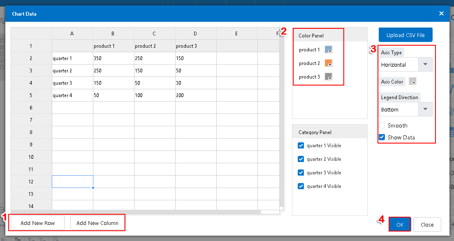Click cell containing 350 for quarter 1
The height and width of the screenshot is (241, 454).
pyautogui.click(x=113, y=58)
